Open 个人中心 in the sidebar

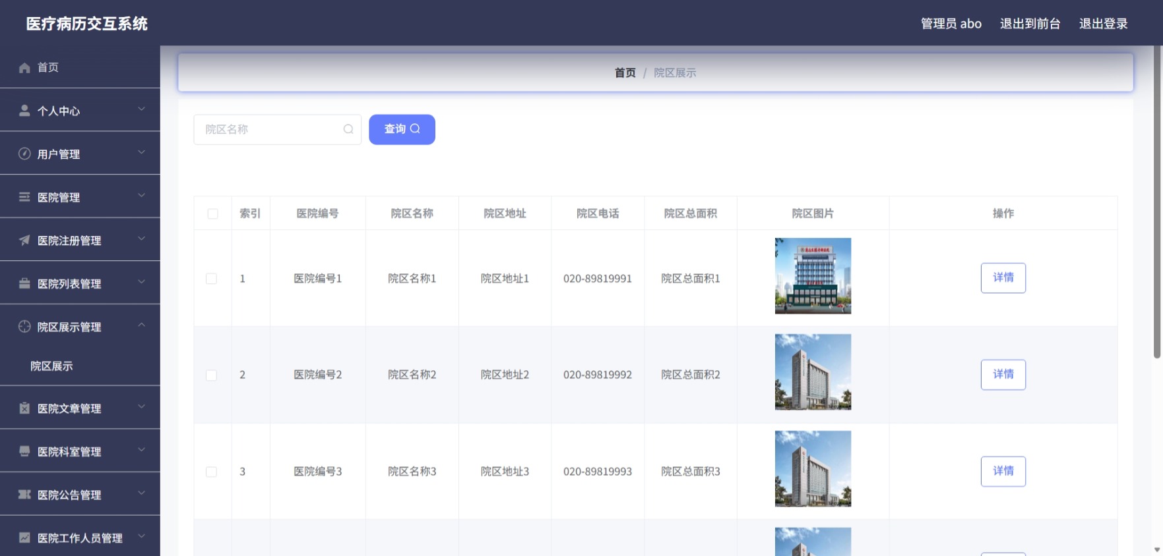click(x=80, y=111)
